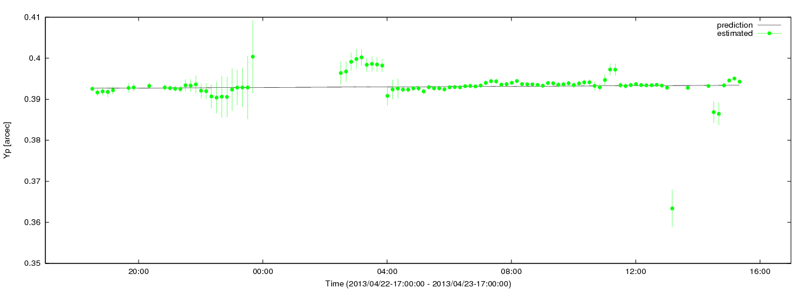The height and width of the screenshot is (297, 806).
Task: Click the black legend line for prediction
Action: pyautogui.click(x=769, y=25)
